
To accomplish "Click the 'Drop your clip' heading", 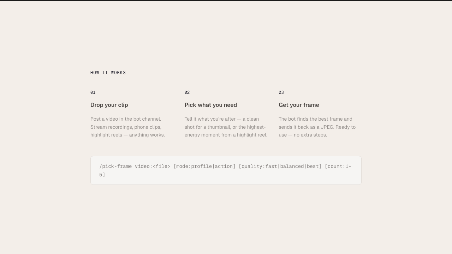I will point(109,105).
